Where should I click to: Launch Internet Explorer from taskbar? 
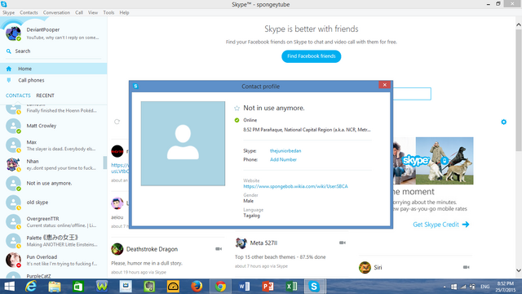click(x=31, y=287)
